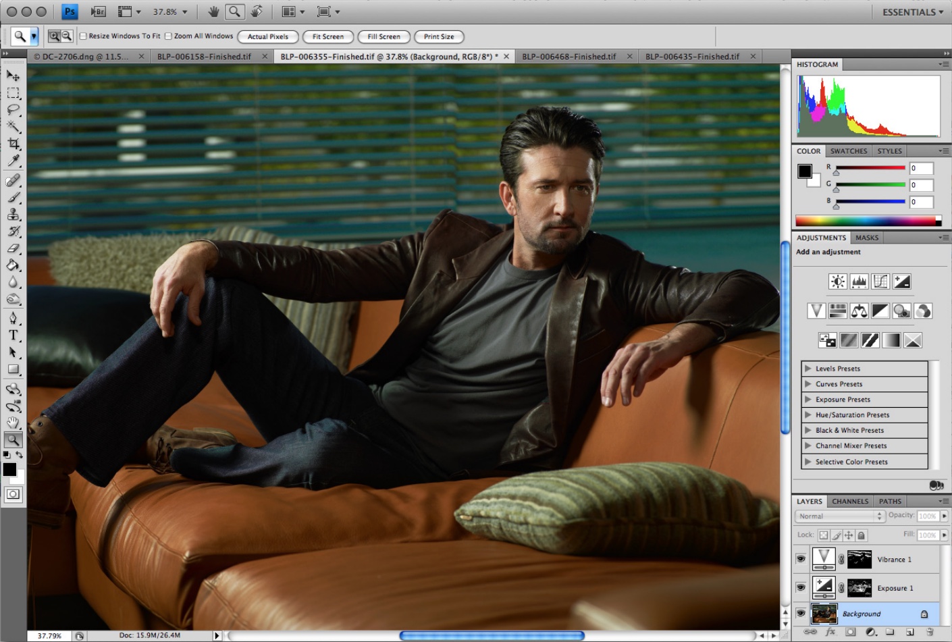Select the Magic Wand tool
The width and height of the screenshot is (952, 642).
[x=14, y=126]
